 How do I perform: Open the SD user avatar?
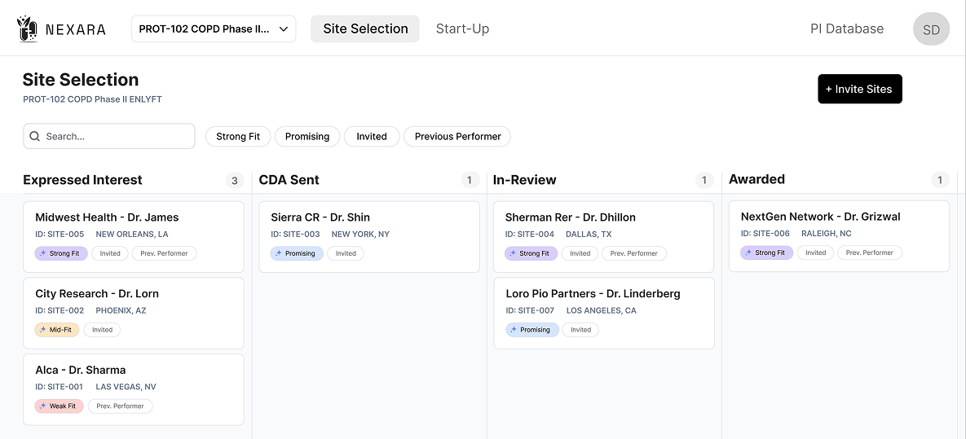click(x=931, y=29)
